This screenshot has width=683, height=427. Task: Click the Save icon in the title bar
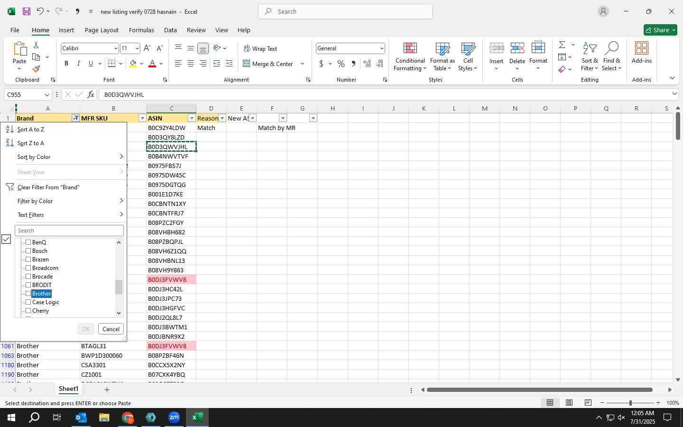[27, 11]
